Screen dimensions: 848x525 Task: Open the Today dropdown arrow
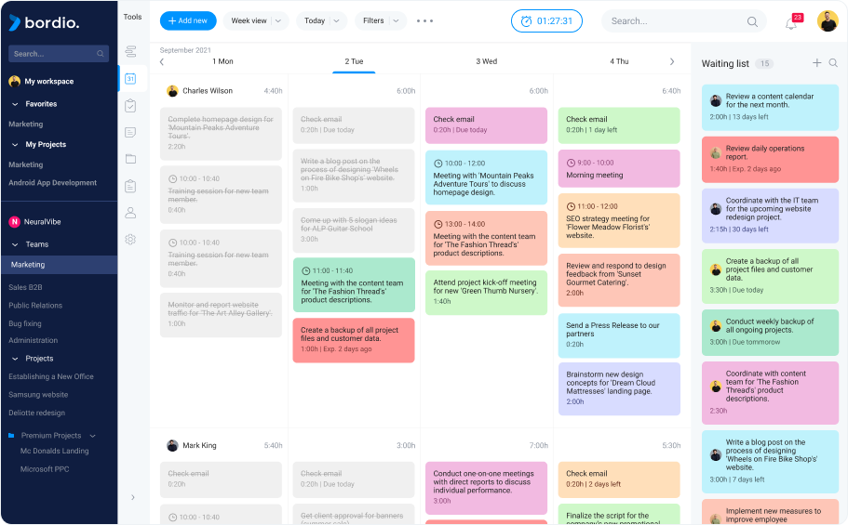pyautogui.click(x=336, y=21)
